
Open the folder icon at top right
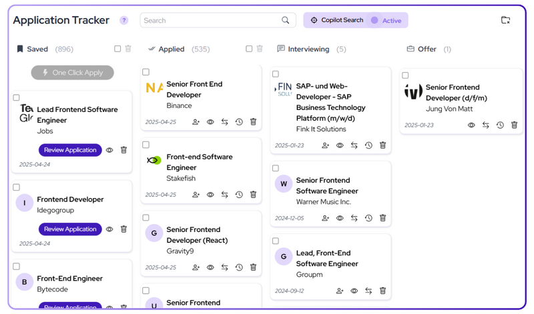point(505,20)
